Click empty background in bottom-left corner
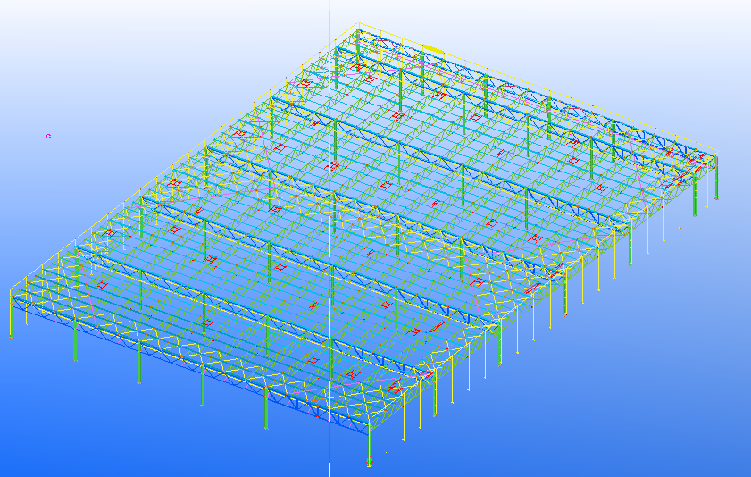Viewport: 751px width, 477px height. click(x=54, y=438)
